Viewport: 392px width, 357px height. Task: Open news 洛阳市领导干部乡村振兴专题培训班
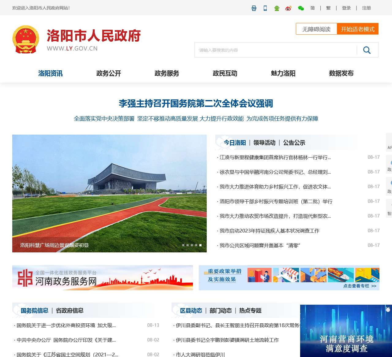276,202
